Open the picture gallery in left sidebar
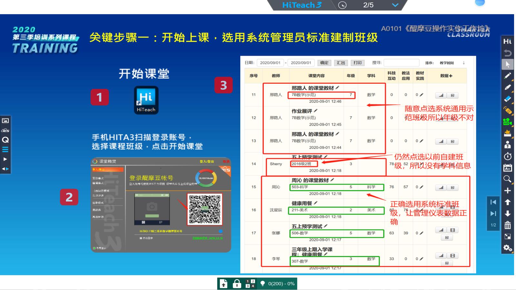 (x=5, y=121)
